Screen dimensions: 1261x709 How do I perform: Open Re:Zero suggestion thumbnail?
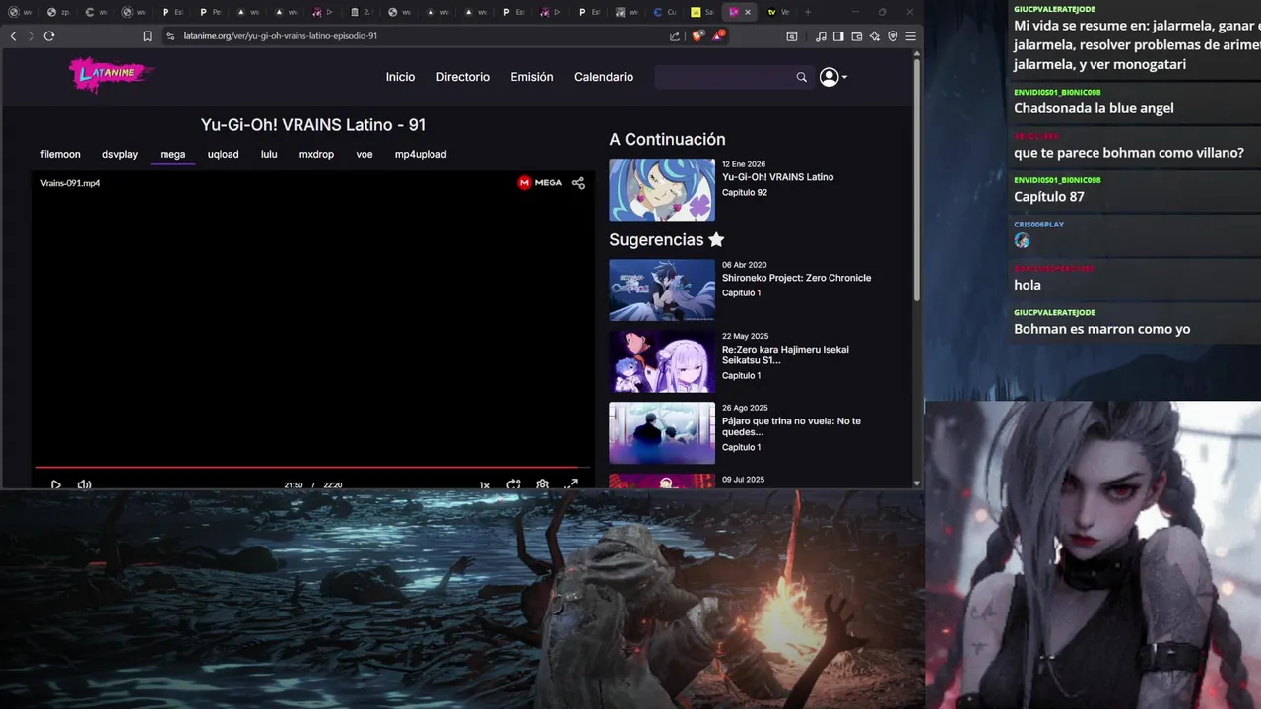(662, 361)
